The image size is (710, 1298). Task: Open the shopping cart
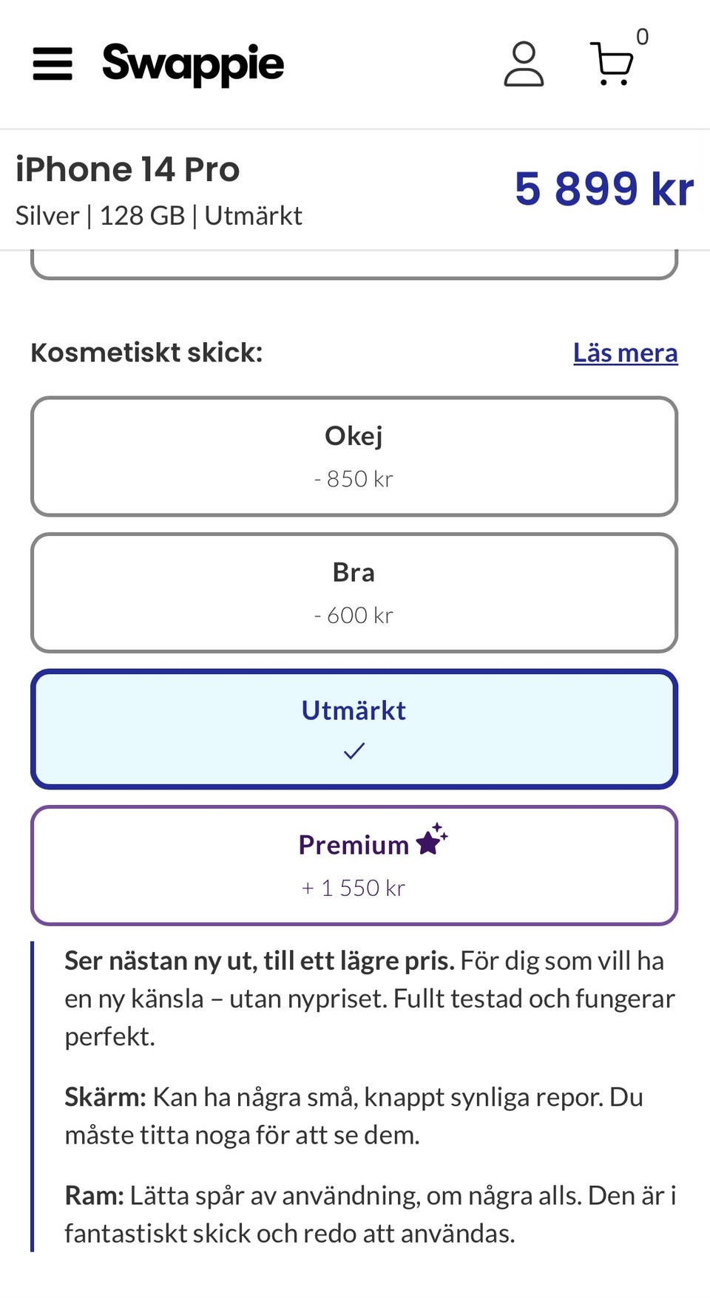pos(612,64)
